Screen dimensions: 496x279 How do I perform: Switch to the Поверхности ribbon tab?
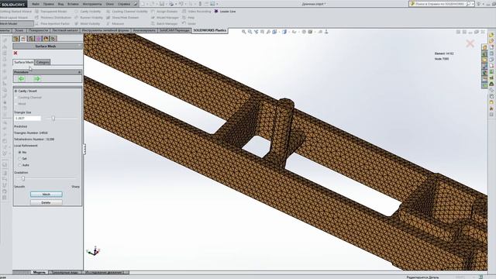pyautogui.click(x=38, y=30)
